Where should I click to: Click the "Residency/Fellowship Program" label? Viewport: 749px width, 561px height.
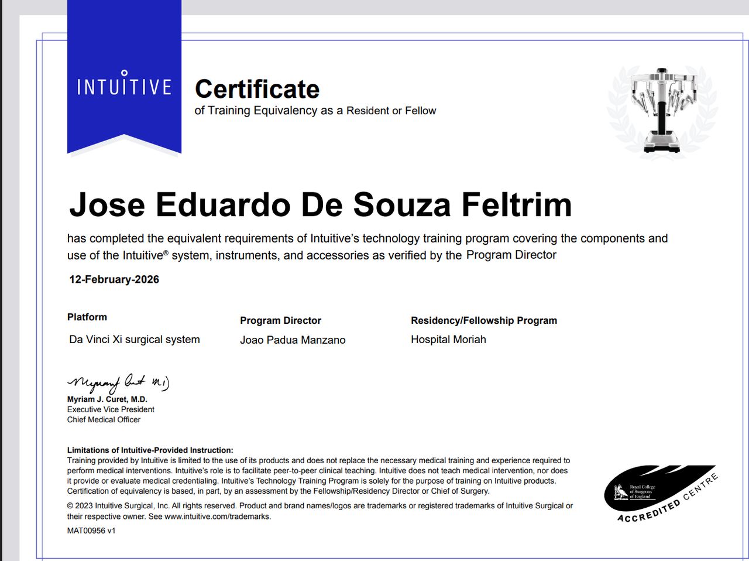(x=483, y=320)
